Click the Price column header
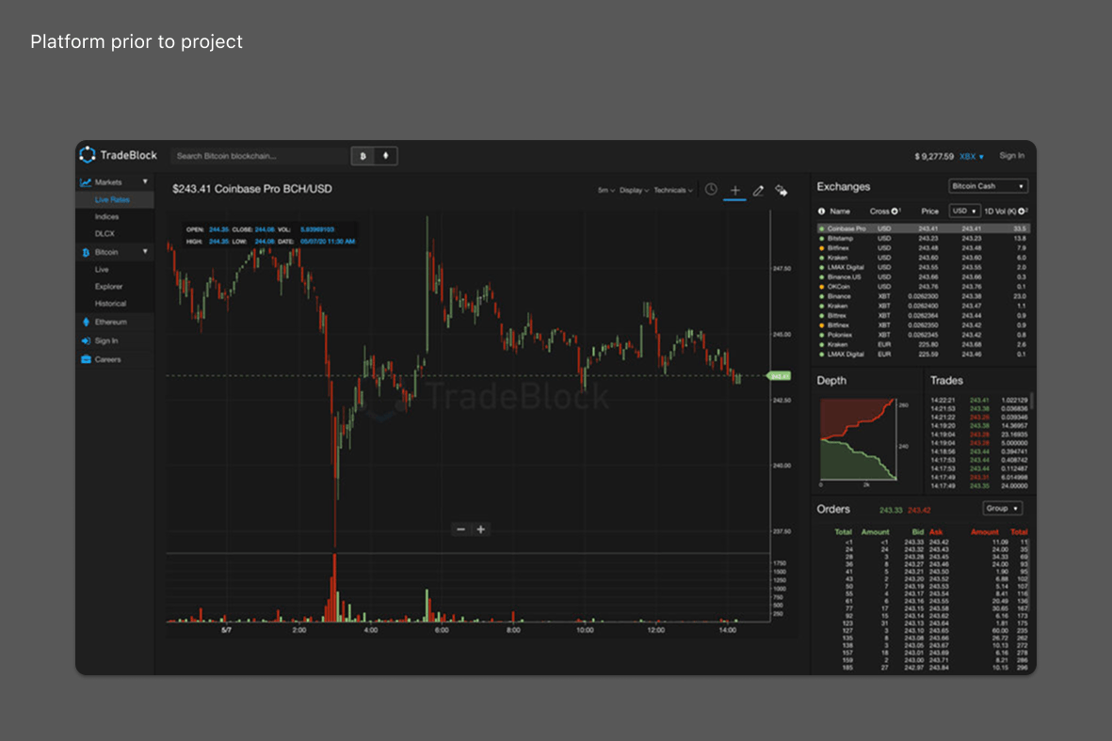 pos(929,211)
